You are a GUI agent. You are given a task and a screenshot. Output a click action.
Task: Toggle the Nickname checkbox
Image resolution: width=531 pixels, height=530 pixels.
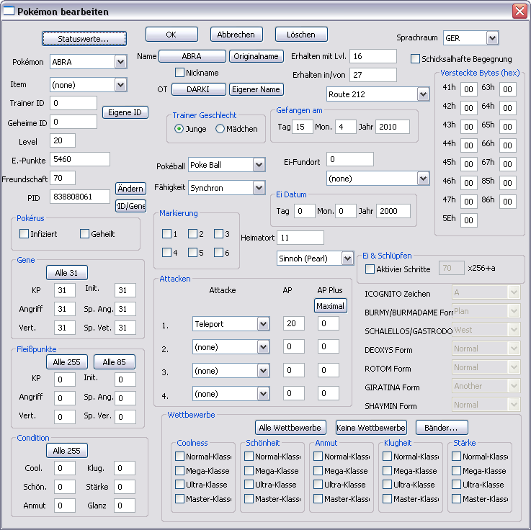click(x=179, y=73)
